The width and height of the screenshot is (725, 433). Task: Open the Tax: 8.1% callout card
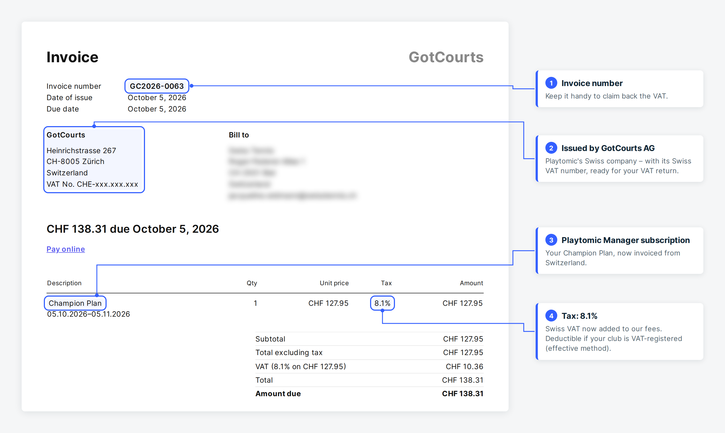pyautogui.click(x=620, y=332)
